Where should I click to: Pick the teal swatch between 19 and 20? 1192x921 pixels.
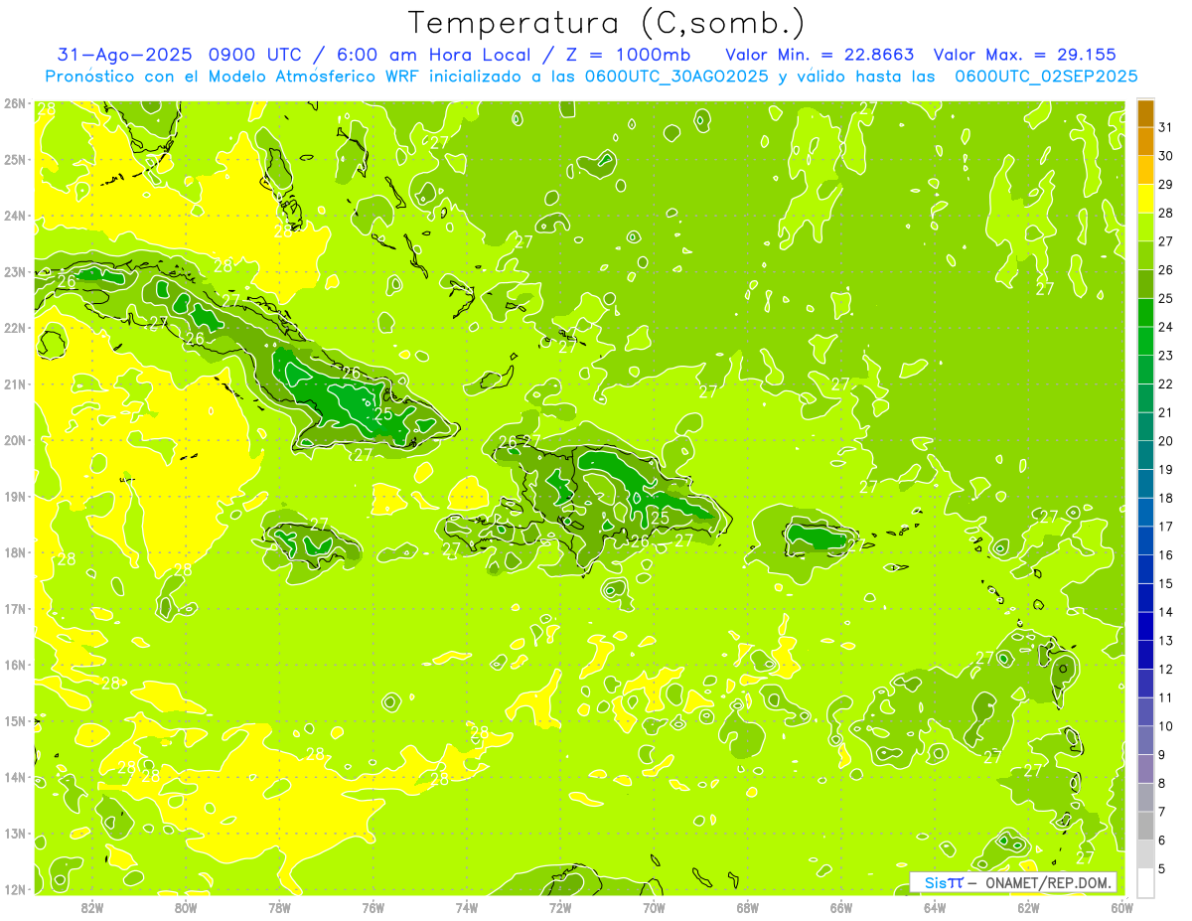coord(1144,455)
